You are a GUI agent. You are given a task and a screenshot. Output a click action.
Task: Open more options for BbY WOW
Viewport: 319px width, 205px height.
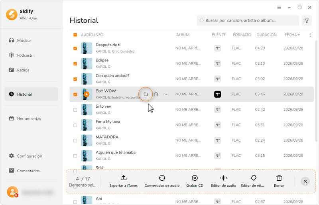[165, 94]
